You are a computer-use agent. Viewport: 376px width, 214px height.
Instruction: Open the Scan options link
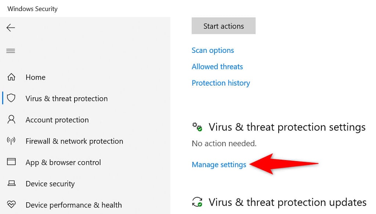point(213,50)
